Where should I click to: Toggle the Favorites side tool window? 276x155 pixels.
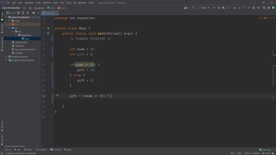click(x=2, y=140)
